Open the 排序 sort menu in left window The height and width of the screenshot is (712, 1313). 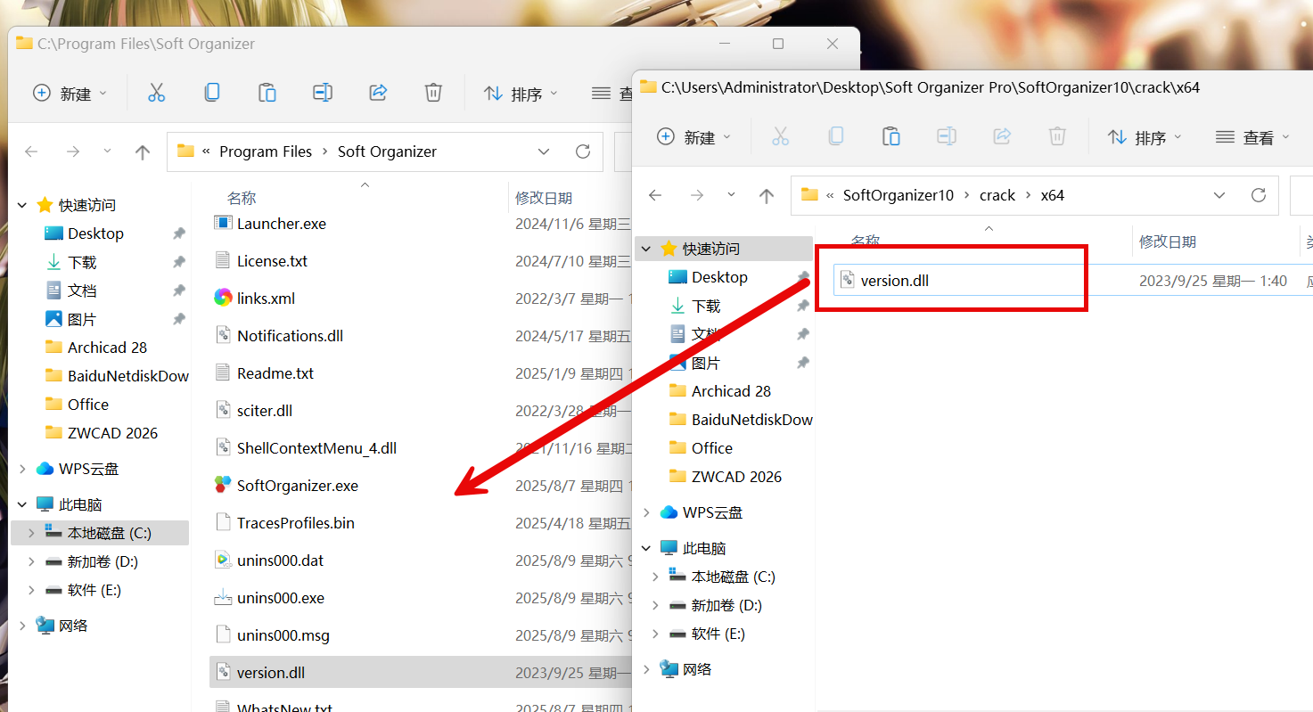tap(521, 94)
